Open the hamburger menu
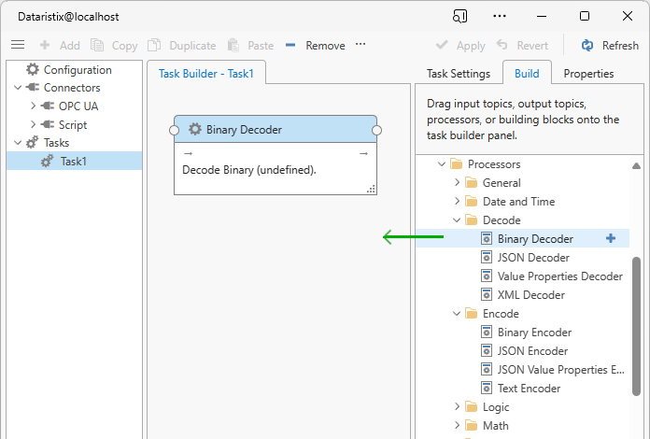Screen dimensions: 650x439 coord(18,45)
